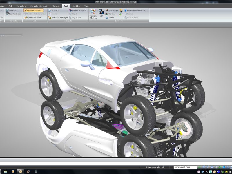
Task: Click the Reports assistant
Action: pyautogui.click(x=53, y=10)
